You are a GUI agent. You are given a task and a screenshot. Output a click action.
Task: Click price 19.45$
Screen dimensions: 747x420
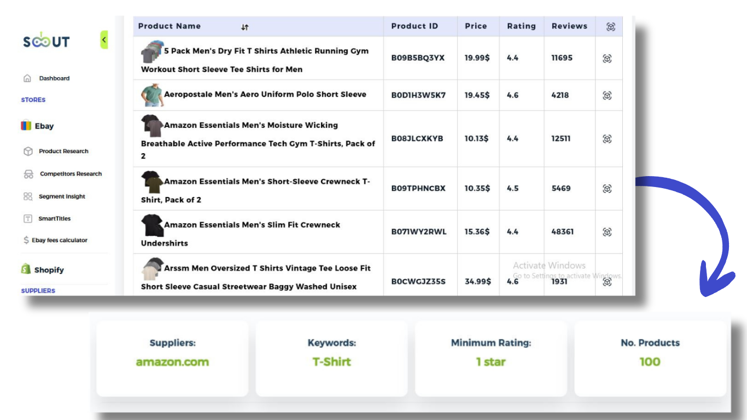[x=477, y=95]
